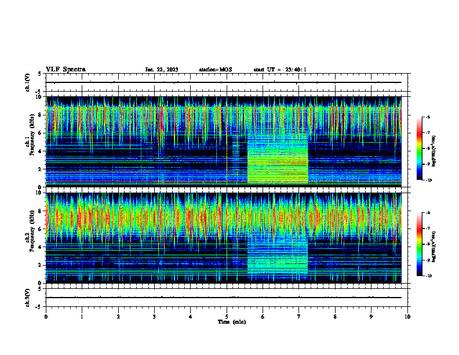This screenshot has width=459, height=355.
Task: Click the "-10" label on ch.2 color bar
Action: point(428,276)
